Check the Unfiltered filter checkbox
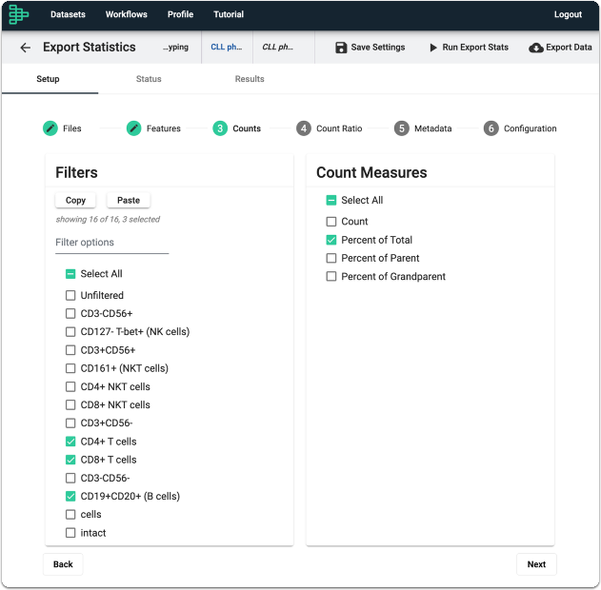This screenshot has height=590, width=601. pyautogui.click(x=70, y=295)
